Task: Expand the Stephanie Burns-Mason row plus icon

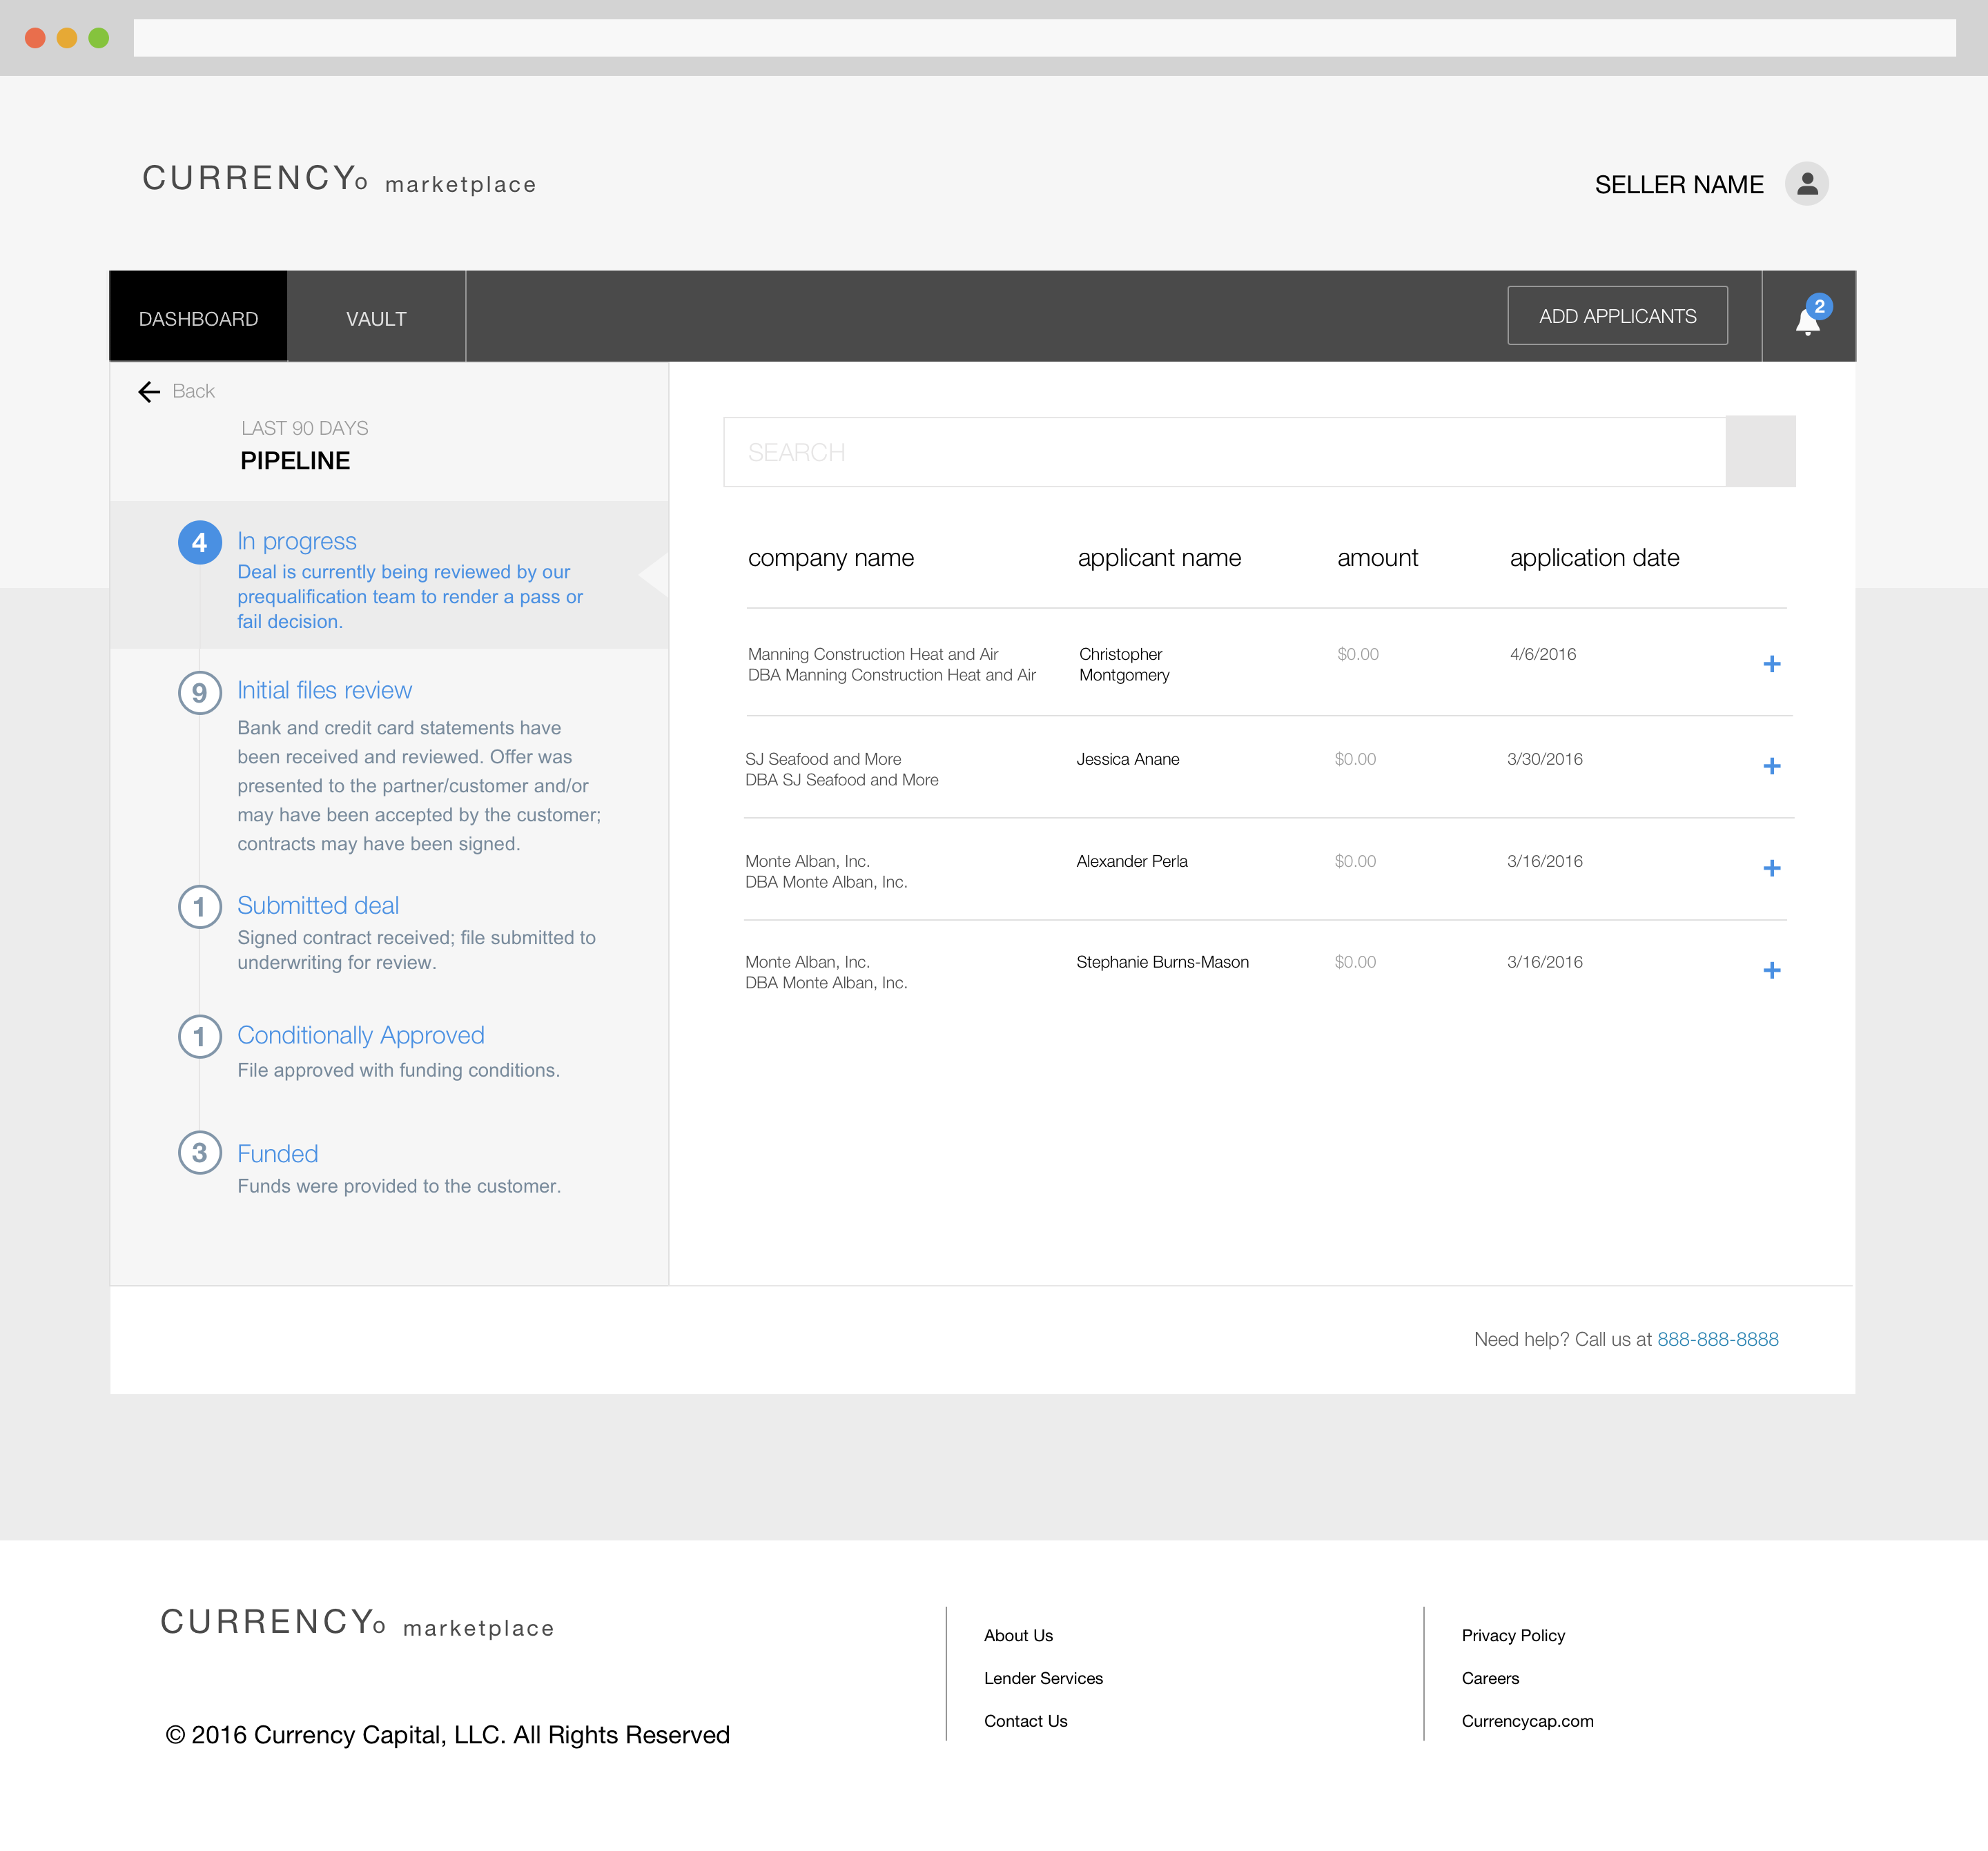Action: click(1771, 970)
